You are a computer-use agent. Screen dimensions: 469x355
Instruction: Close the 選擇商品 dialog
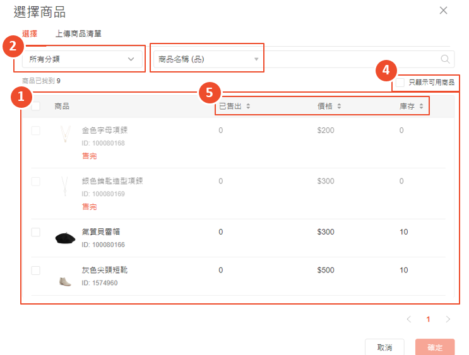pyautogui.click(x=443, y=10)
